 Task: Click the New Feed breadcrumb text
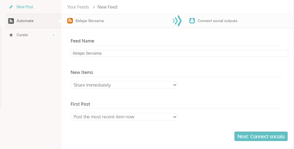click(x=107, y=7)
